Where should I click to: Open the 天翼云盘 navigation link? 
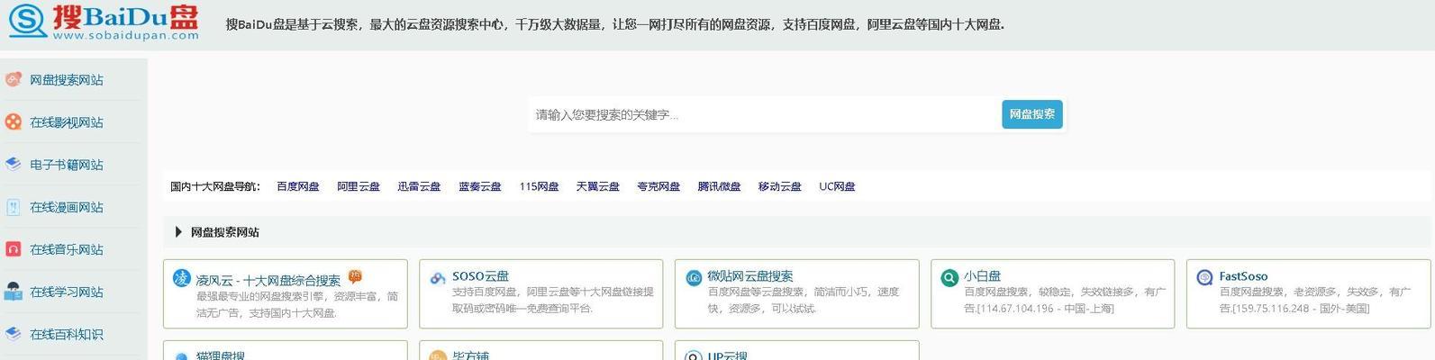(x=598, y=186)
